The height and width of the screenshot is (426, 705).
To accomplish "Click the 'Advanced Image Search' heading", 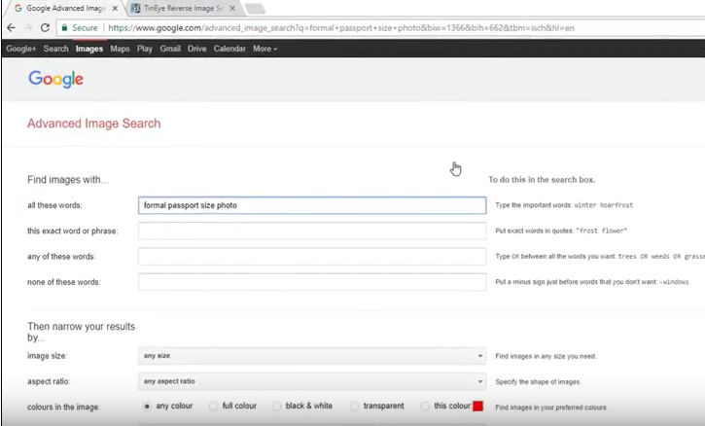I will (94, 124).
